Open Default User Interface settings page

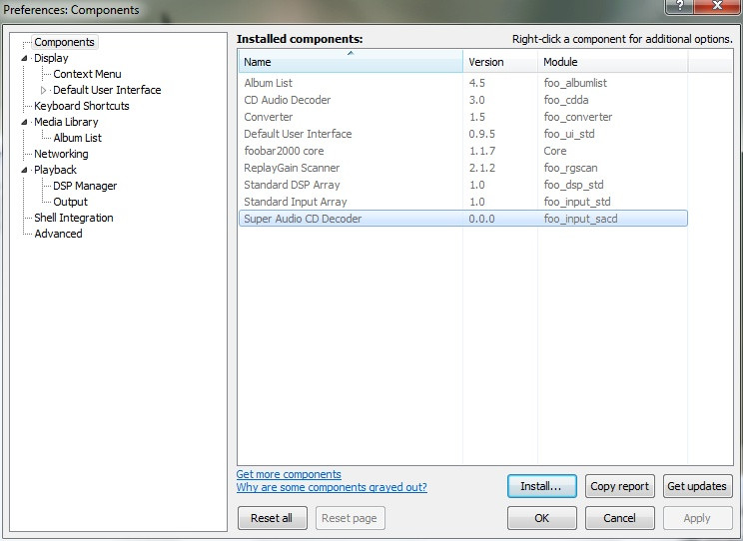tap(107, 90)
